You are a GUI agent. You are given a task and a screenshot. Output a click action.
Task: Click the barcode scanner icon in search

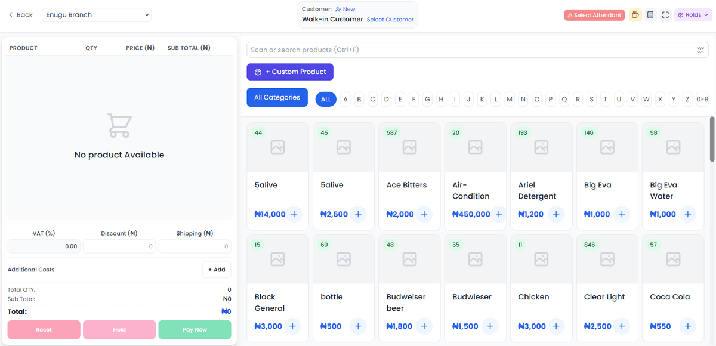(700, 50)
